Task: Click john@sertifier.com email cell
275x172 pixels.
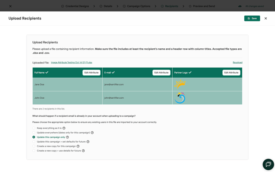Action: point(137,98)
